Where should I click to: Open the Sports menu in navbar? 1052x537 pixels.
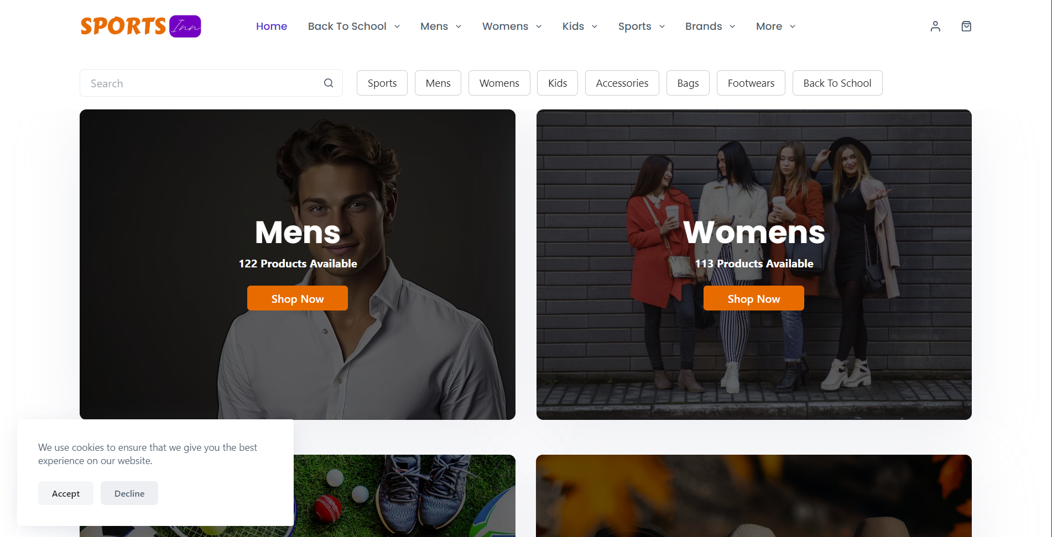click(x=642, y=27)
